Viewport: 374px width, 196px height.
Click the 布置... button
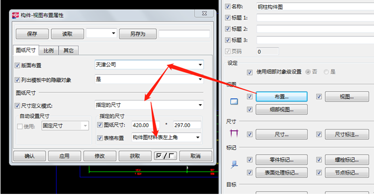click(281, 96)
